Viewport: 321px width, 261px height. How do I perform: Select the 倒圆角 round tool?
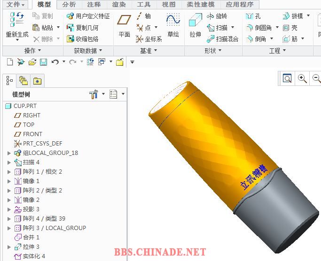pos(258,27)
